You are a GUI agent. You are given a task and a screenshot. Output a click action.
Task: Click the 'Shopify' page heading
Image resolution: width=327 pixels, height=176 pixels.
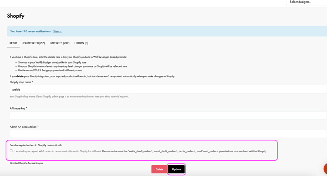pos(16,16)
